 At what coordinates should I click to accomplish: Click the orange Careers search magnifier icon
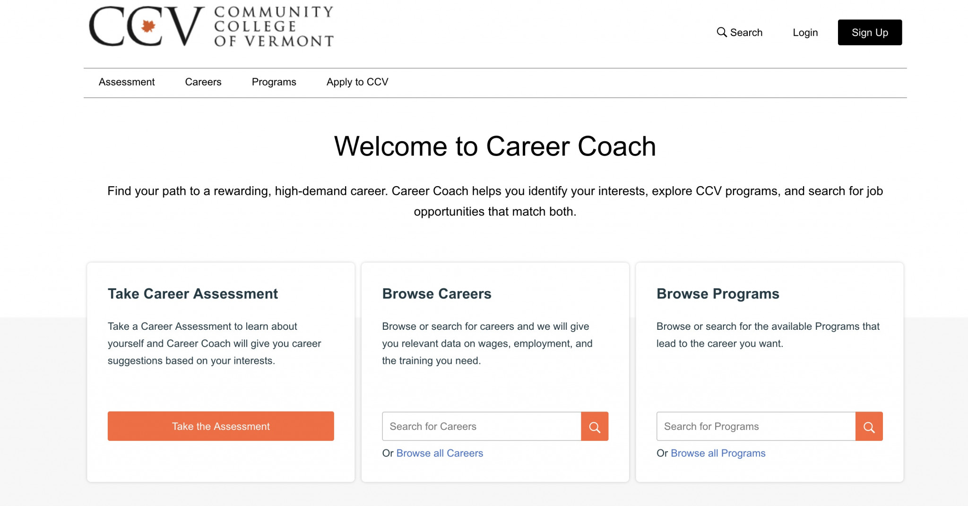[x=594, y=426]
